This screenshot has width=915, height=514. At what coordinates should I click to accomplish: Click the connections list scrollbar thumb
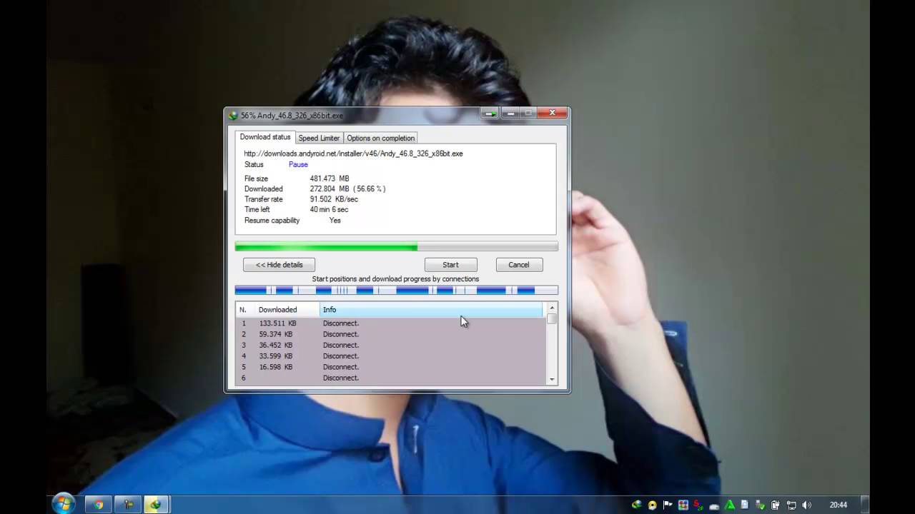point(552,319)
